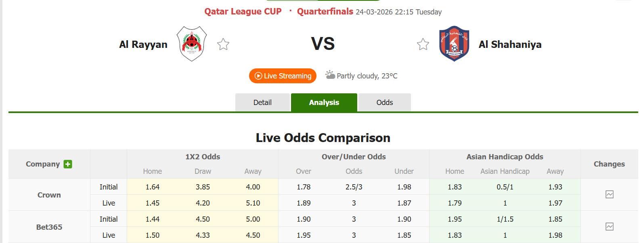Click the Bet365 company name

pos(49,227)
